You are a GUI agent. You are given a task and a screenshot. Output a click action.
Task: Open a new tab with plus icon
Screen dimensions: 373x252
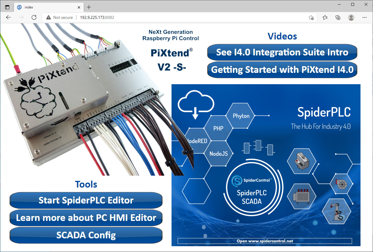coord(89,7)
